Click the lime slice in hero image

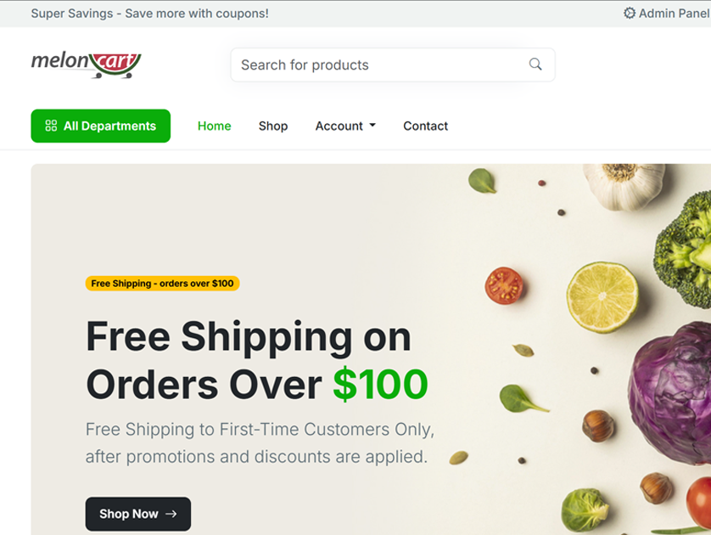point(602,296)
